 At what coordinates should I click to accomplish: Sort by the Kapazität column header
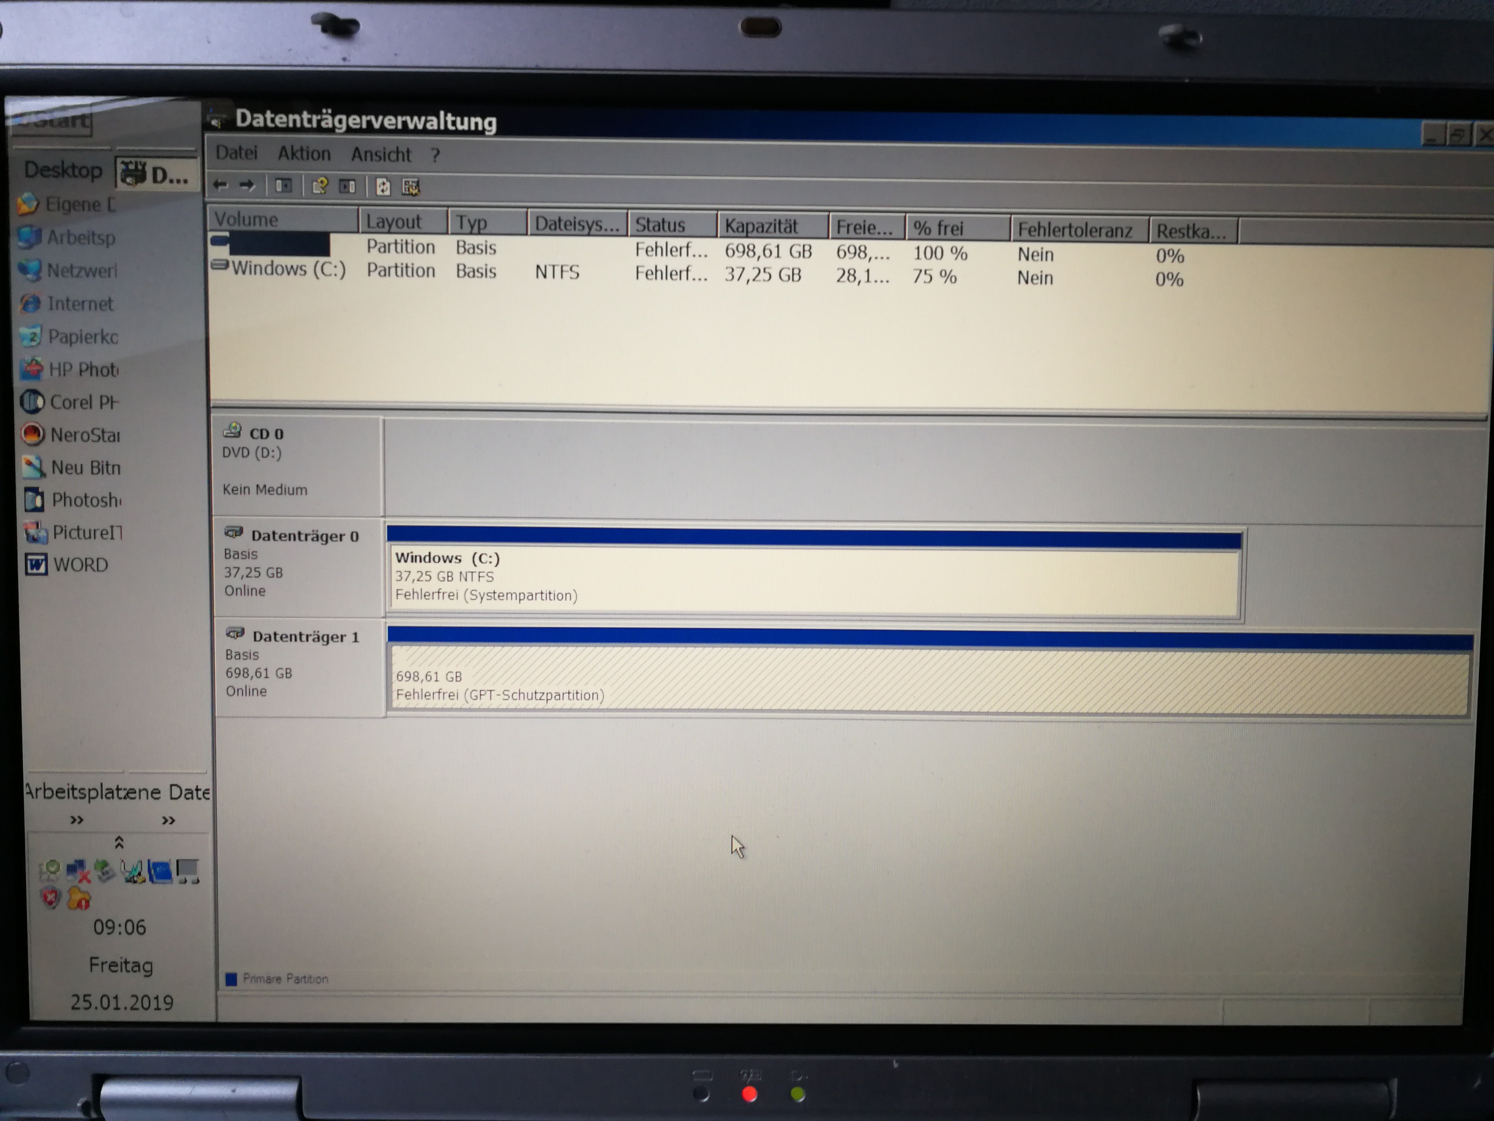point(773,226)
